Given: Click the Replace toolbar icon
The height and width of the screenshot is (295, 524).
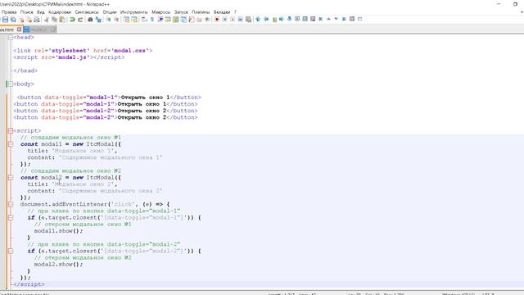Looking at the screenshot, I should (x=98, y=20).
